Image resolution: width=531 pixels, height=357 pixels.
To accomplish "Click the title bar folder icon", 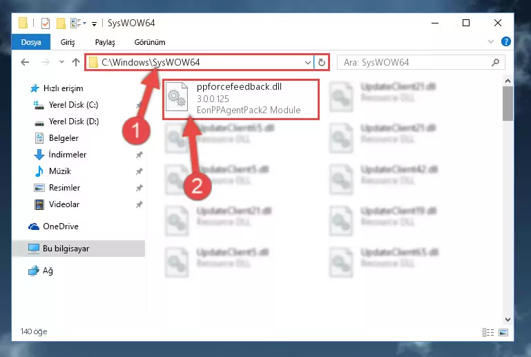I will (x=23, y=23).
